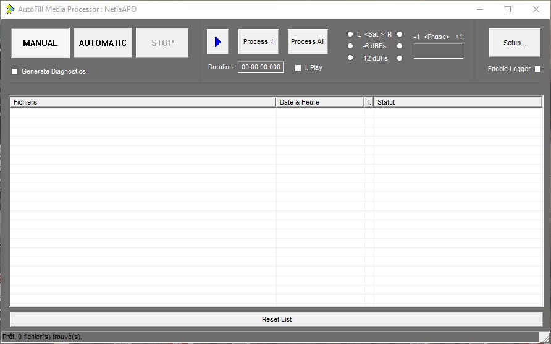This screenshot has width=551, height=344.
Task: Click the right -12 dBFs indicator
Action: (x=400, y=58)
